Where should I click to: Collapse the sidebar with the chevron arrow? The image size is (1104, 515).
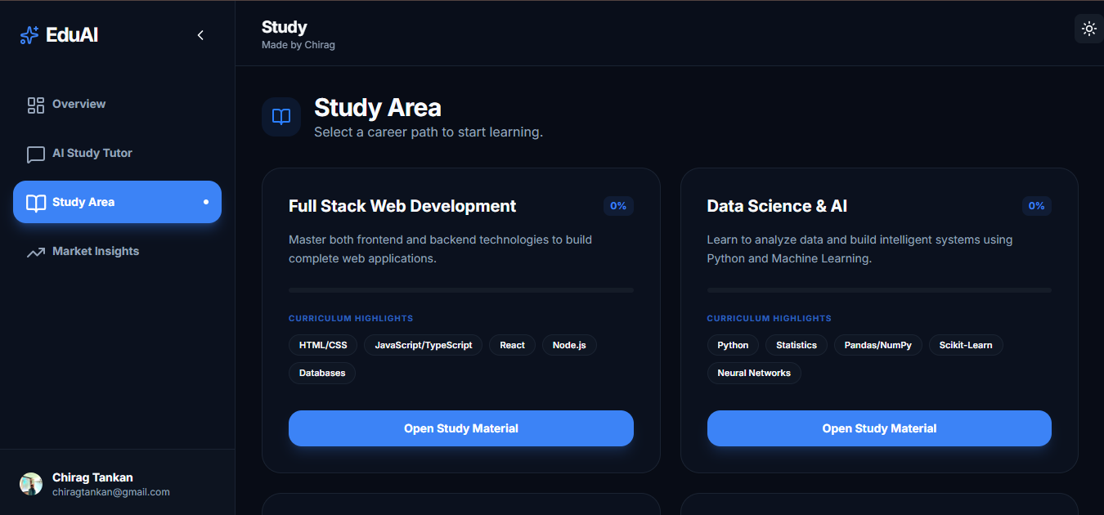click(x=200, y=35)
